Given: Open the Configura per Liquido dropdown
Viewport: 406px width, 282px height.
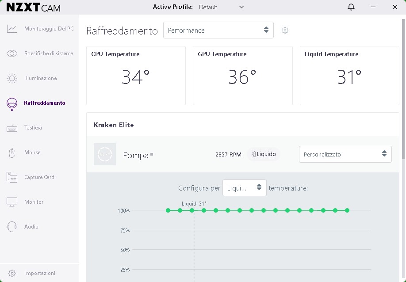Looking at the screenshot, I should click(x=244, y=188).
